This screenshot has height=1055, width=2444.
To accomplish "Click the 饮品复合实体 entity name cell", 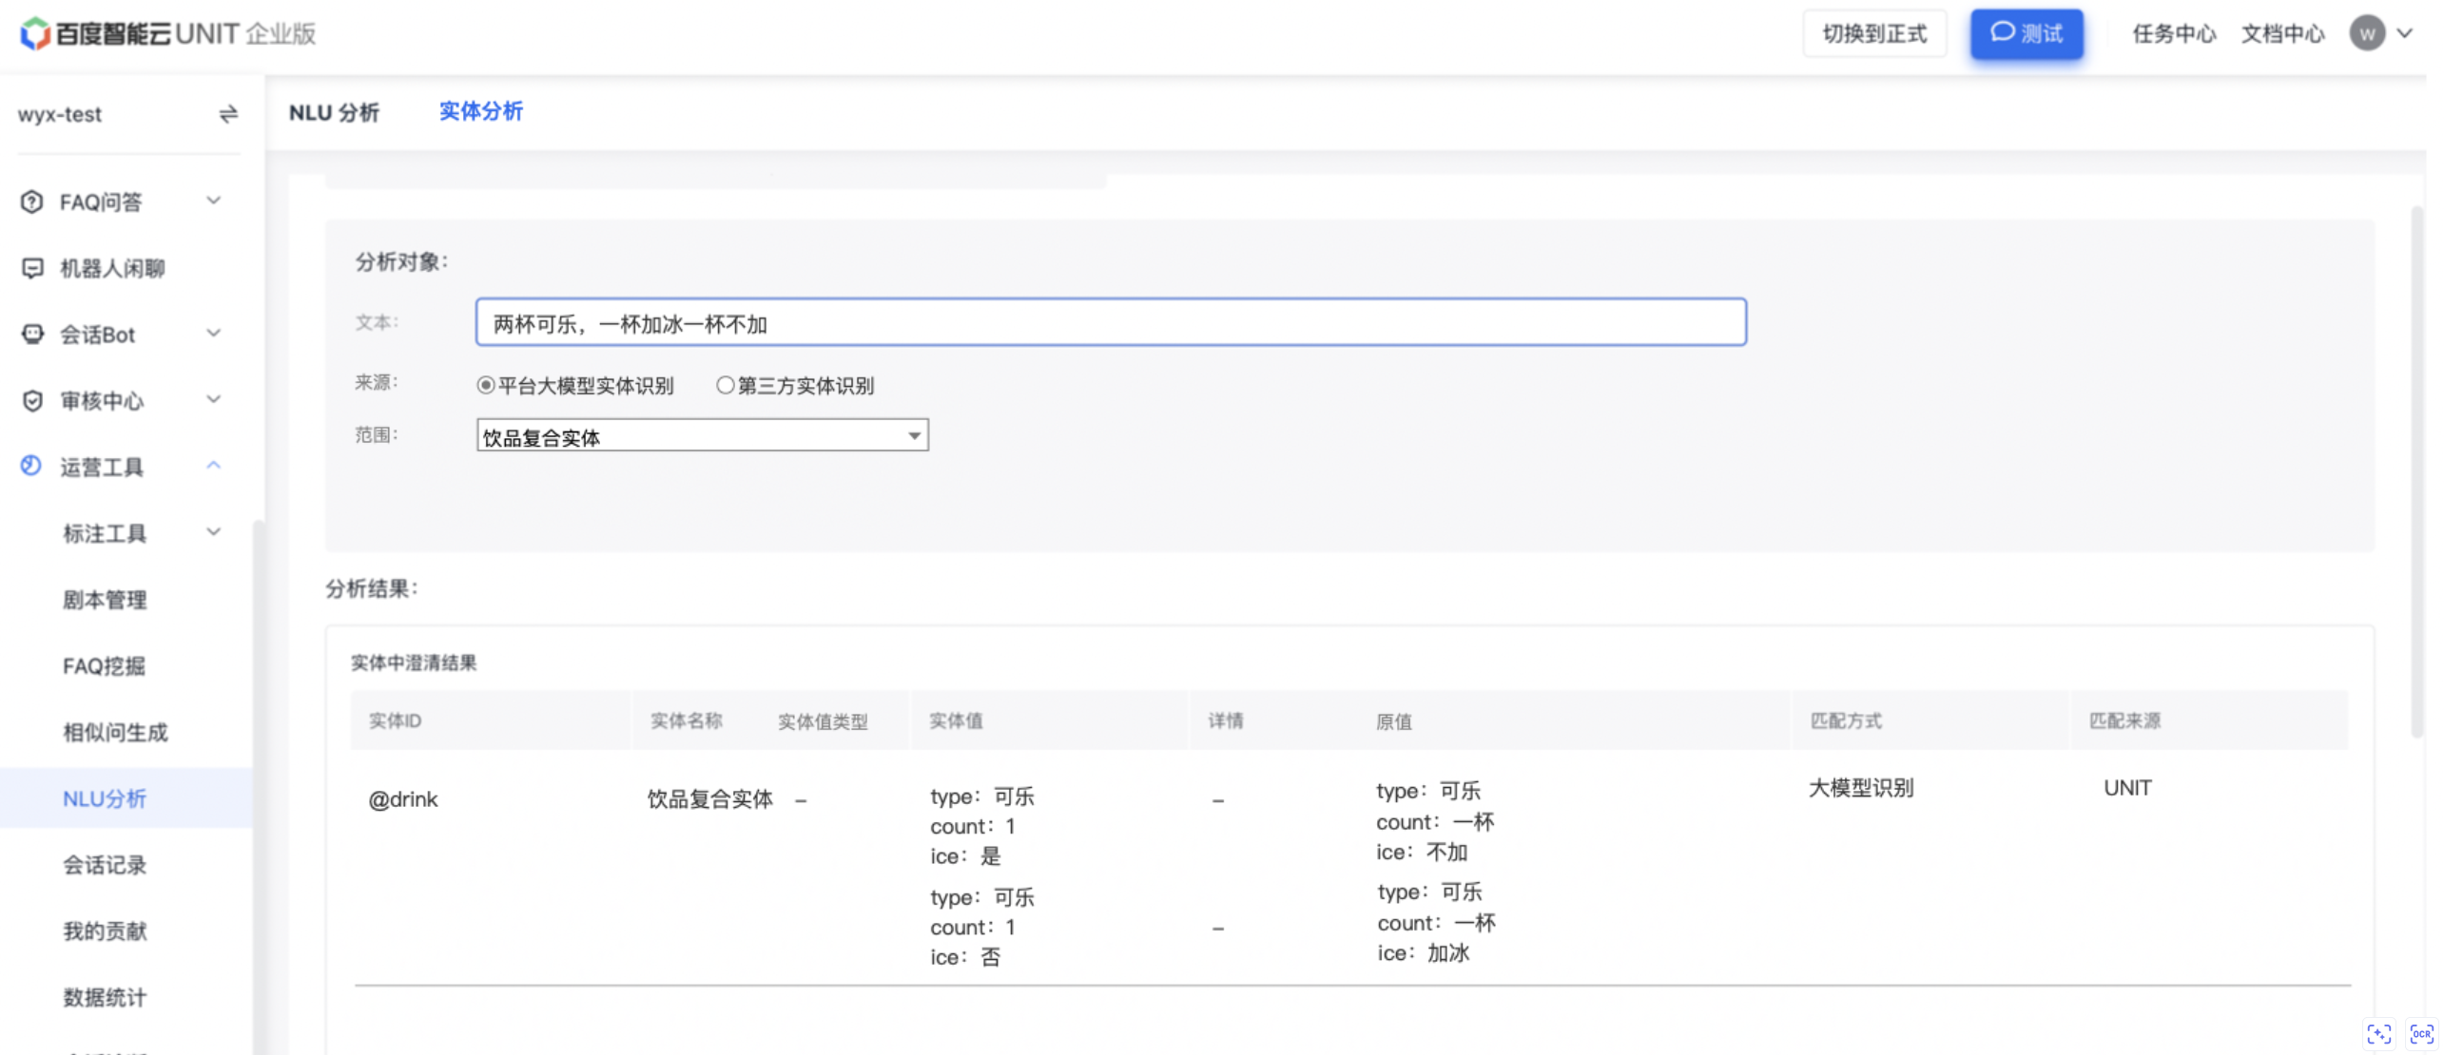I will [709, 799].
